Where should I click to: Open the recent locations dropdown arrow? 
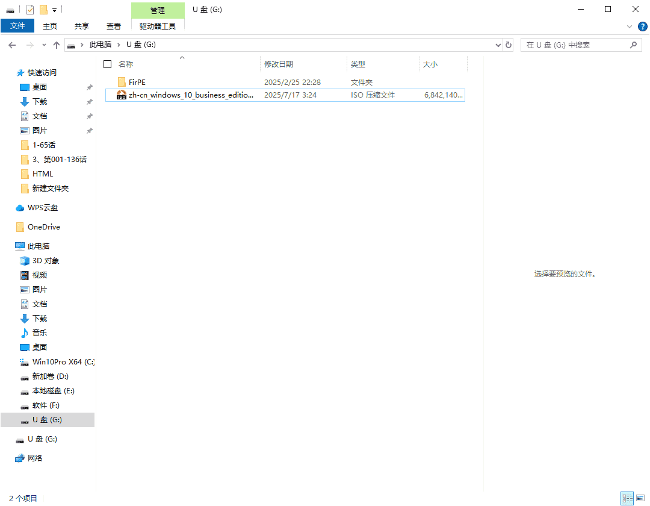[44, 45]
